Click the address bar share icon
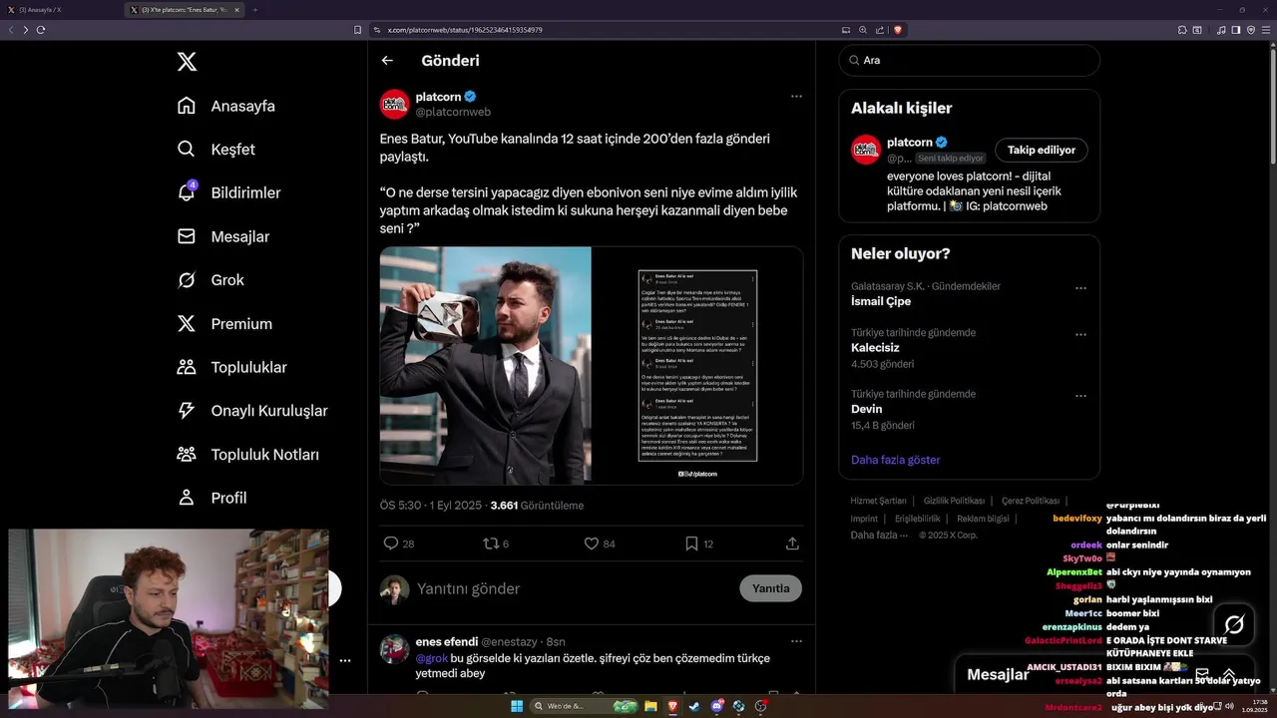1277x718 pixels. (879, 30)
